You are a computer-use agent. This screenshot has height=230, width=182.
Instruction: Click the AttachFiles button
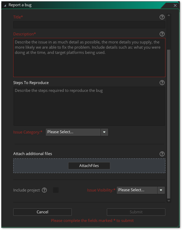89,166
